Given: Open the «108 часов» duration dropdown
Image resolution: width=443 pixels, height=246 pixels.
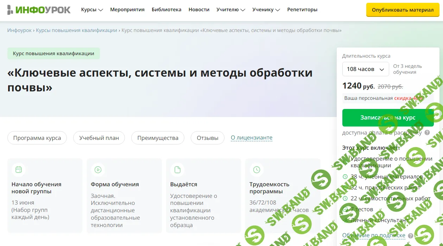Looking at the screenshot, I should tap(365, 69).
